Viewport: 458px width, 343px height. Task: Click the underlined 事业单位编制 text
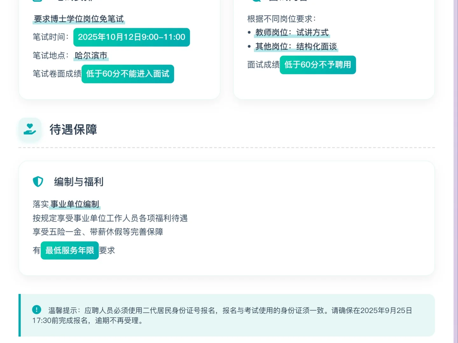[x=75, y=204]
